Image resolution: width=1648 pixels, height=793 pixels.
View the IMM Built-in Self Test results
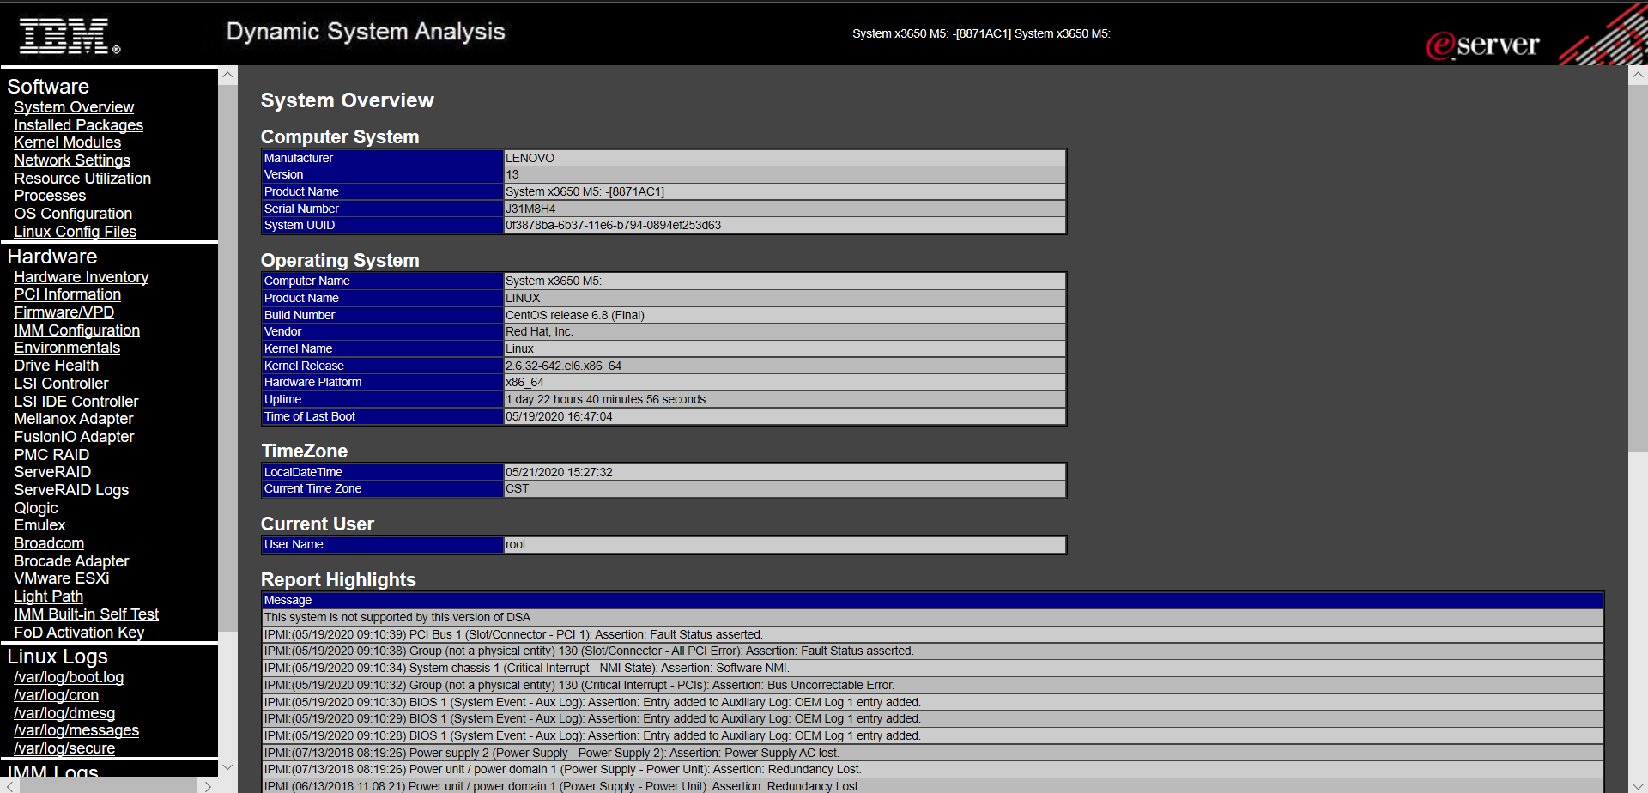click(86, 614)
